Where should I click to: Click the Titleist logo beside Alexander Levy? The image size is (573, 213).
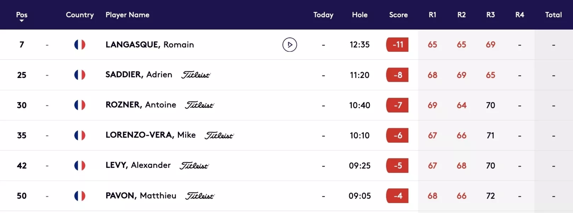194,166
